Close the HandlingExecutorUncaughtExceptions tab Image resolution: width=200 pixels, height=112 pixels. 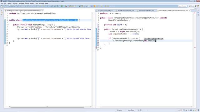pos(43,11)
